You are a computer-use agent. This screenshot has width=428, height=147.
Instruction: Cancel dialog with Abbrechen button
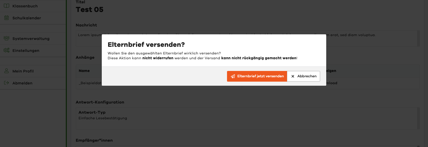click(x=304, y=76)
